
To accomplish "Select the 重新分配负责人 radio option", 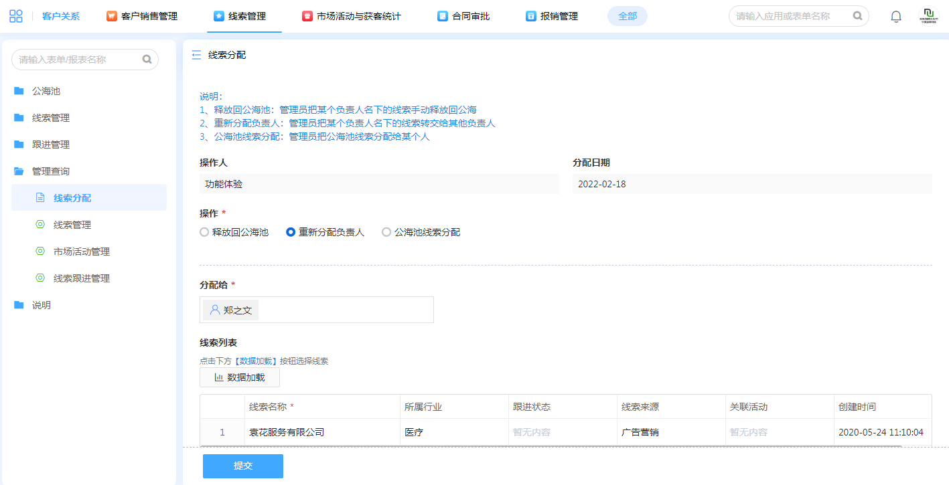I will click(291, 232).
